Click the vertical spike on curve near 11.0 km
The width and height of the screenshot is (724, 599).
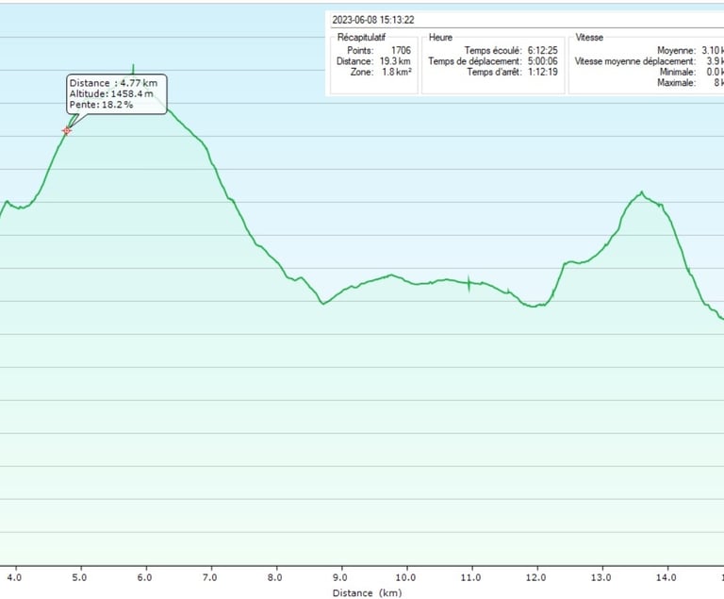pos(469,283)
